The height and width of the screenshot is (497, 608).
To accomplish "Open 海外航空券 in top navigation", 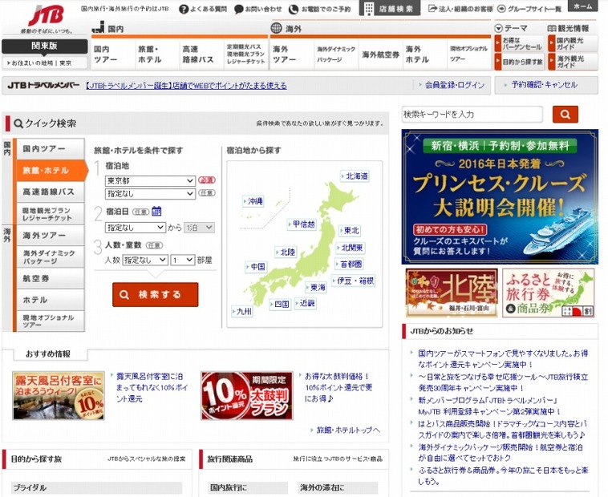I will point(380,55).
